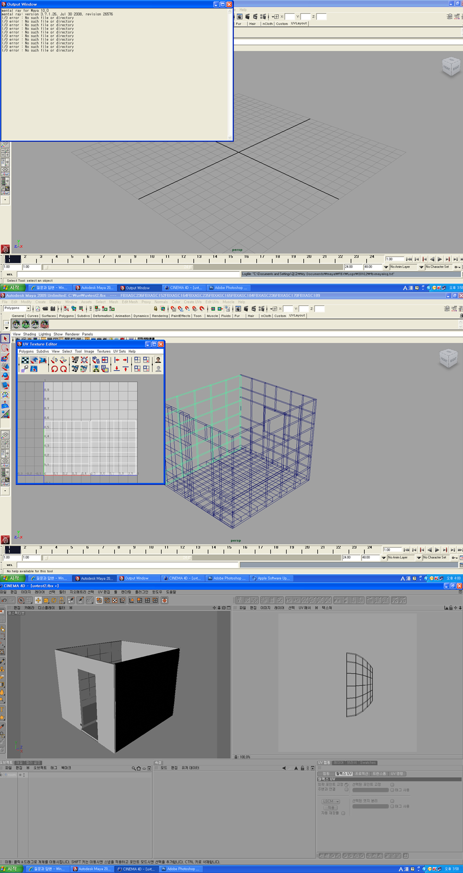
Task: Click frame 12 on the lower Maya time slider
Action: [182, 549]
